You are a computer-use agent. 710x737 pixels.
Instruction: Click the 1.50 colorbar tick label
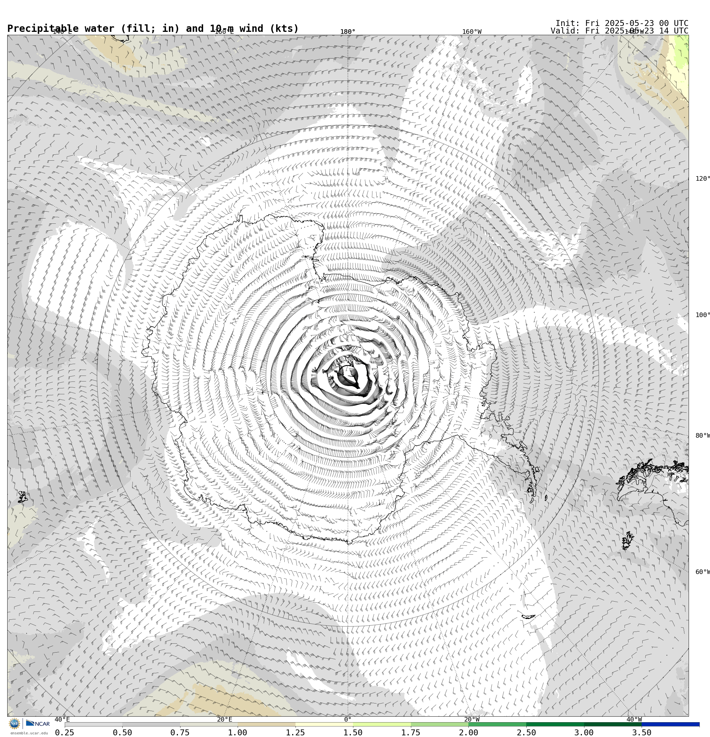point(353,732)
